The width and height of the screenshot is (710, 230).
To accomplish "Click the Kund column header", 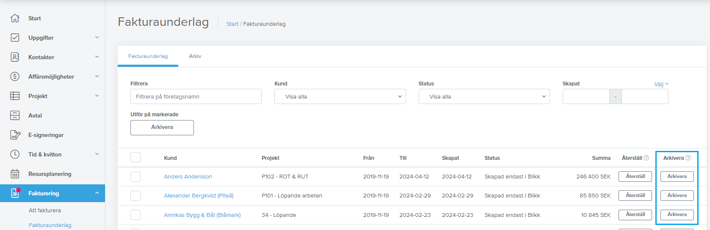I will [170, 158].
